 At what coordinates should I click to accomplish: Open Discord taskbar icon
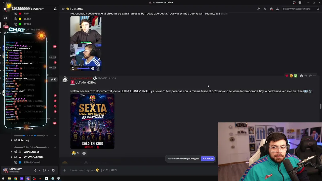point(28,178)
